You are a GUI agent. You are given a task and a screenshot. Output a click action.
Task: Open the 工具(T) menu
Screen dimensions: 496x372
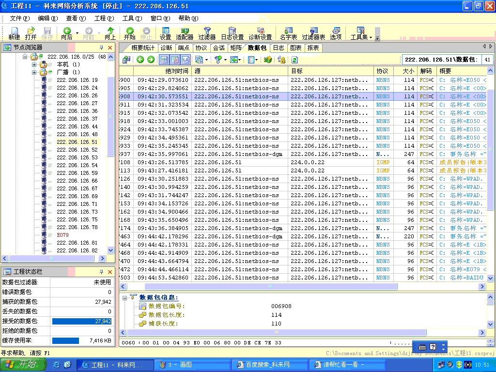point(132,18)
